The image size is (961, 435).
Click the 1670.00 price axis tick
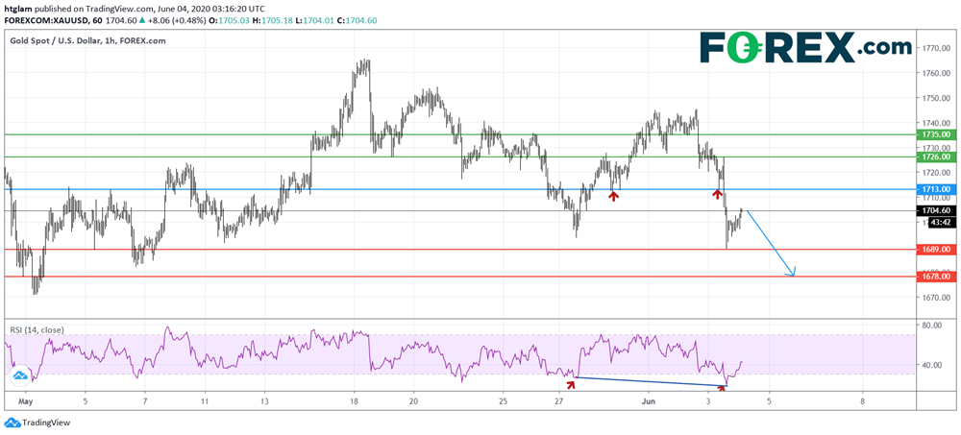coord(937,298)
